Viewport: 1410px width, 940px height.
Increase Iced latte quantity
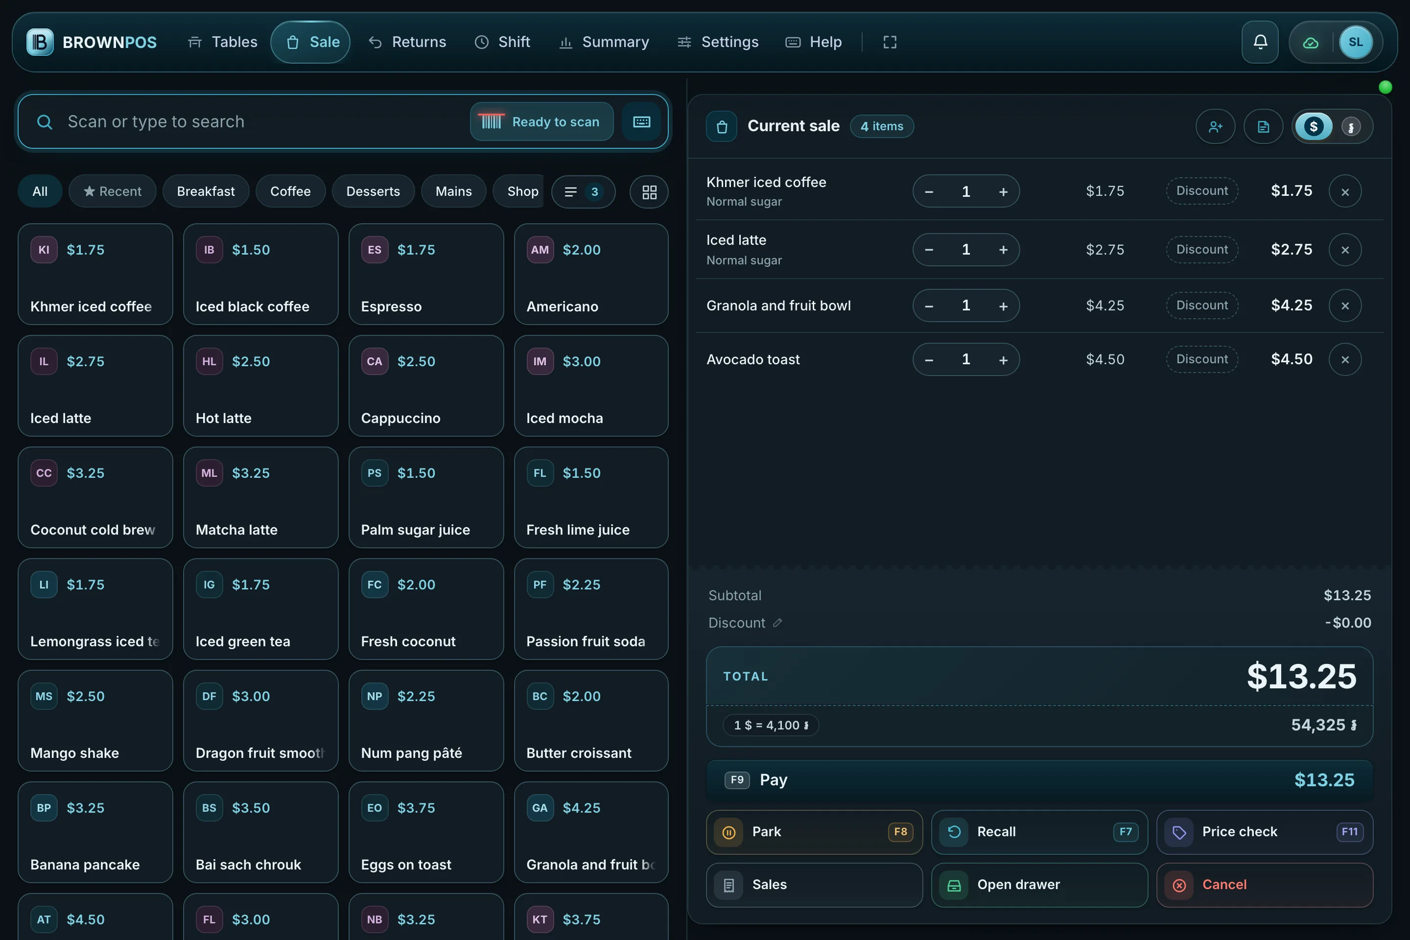point(1003,249)
